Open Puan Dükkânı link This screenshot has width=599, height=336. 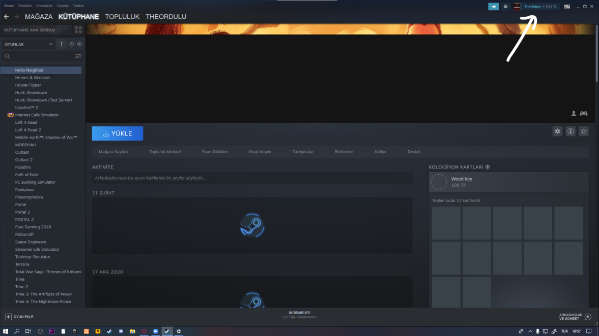point(215,152)
